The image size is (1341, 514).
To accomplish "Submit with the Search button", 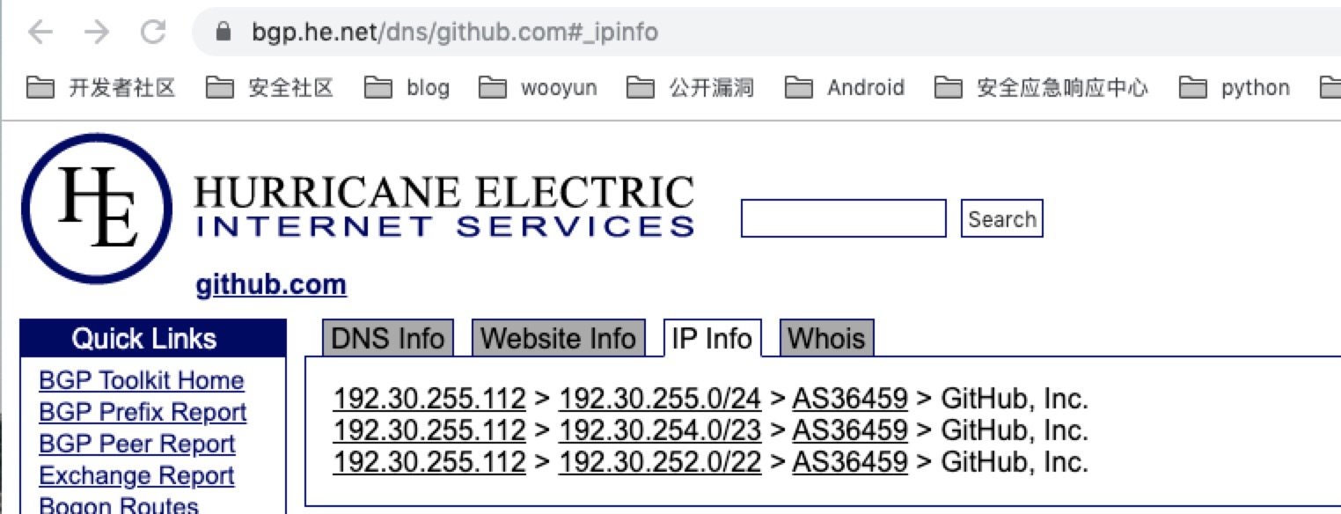I will click(1001, 218).
